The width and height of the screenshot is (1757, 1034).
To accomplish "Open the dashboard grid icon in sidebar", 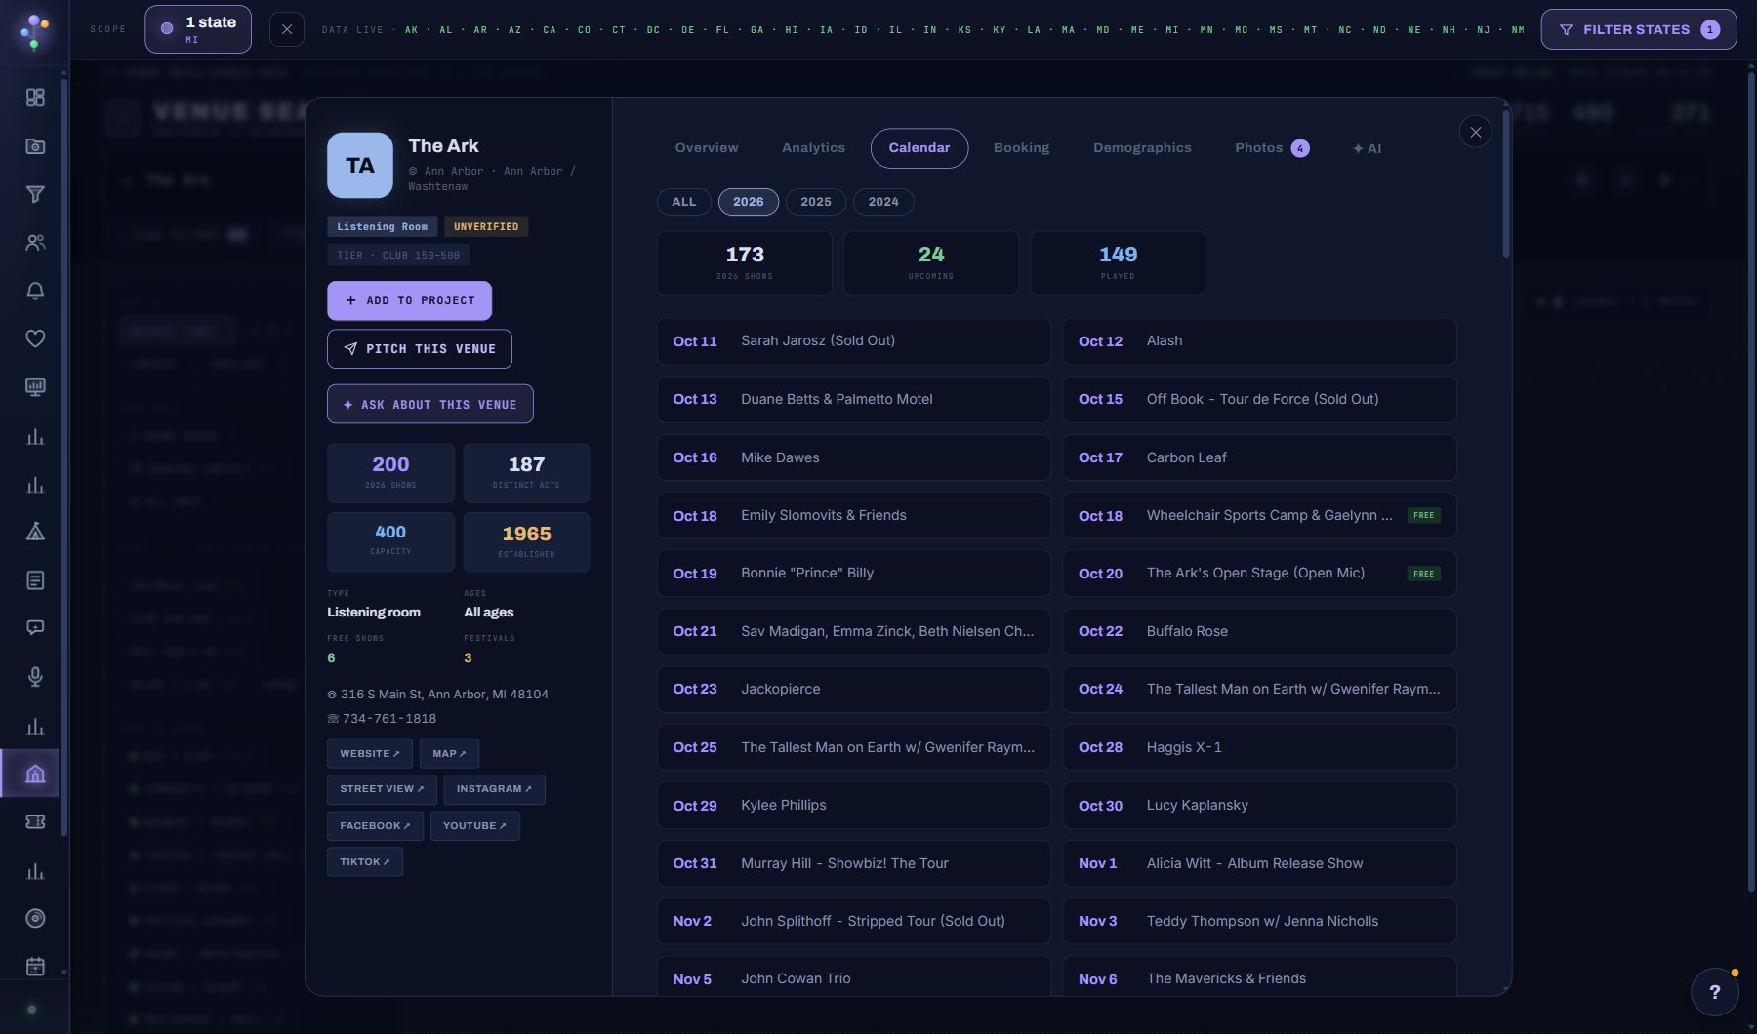I will [35, 98].
